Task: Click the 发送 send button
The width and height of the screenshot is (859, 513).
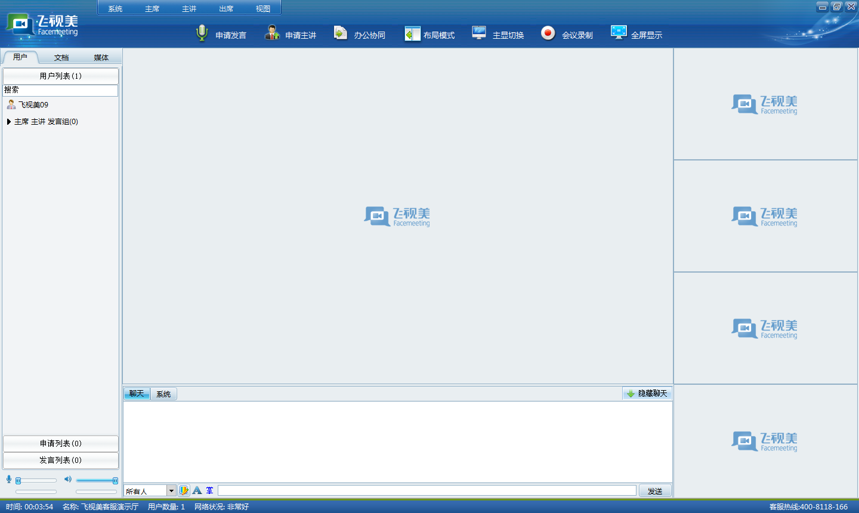Action: point(655,491)
